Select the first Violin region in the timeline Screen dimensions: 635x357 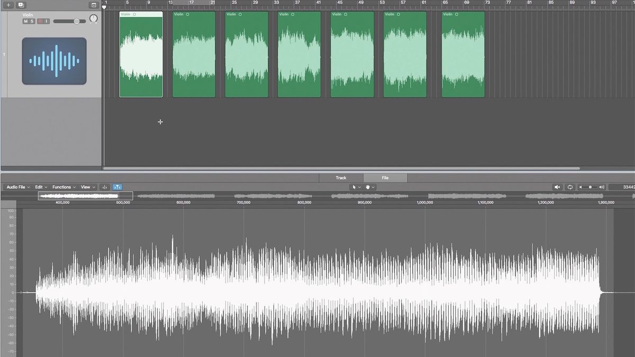141,56
